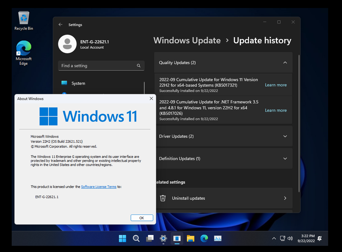The width and height of the screenshot is (342, 252).
Task: Open File Explorer from the taskbar
Action: point(190,238)
